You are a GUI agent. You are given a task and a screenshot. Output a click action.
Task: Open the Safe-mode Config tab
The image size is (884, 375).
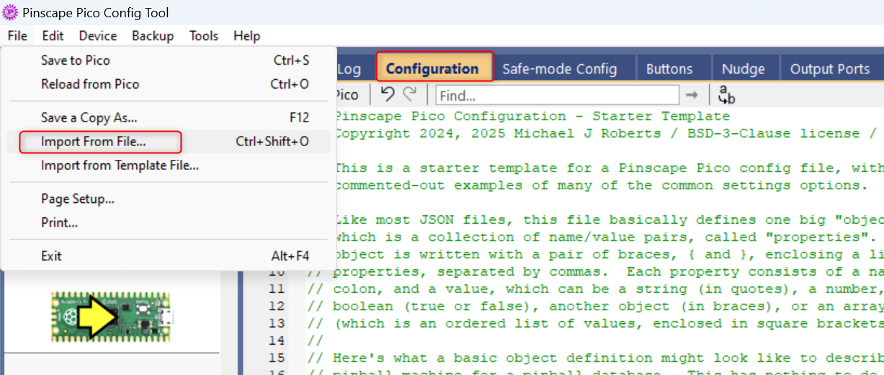[x=560, y=69]
